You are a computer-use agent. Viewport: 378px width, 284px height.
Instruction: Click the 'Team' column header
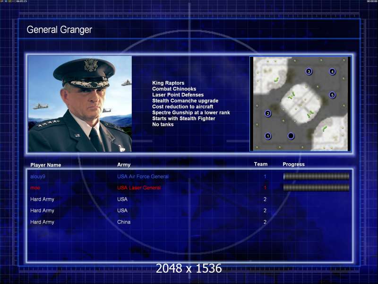coord(261,164)
